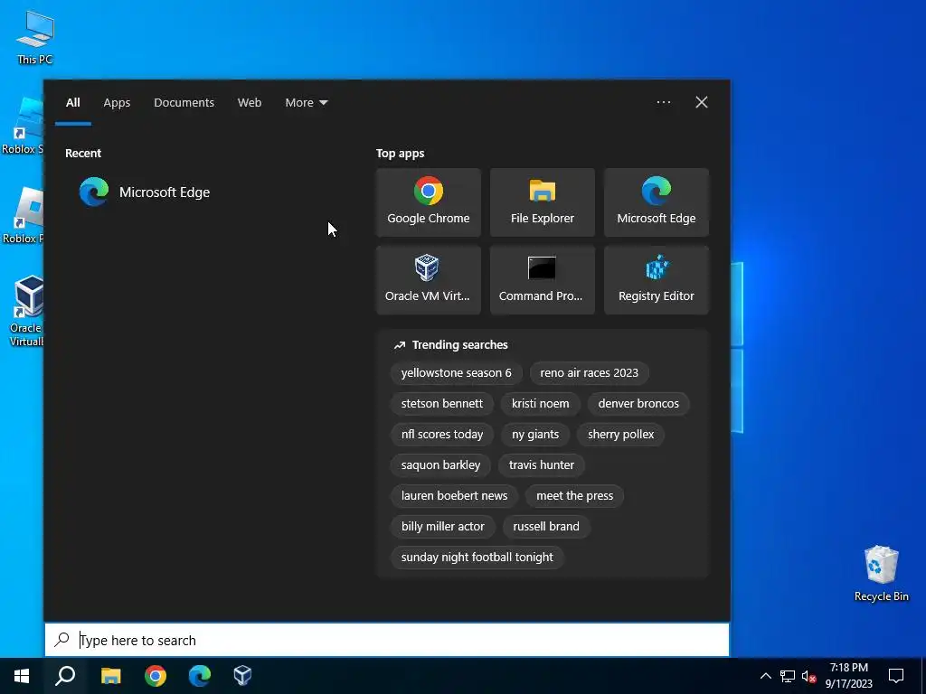Search trending 'meet the press'
The width and height of the screenshot is (926, 694).
tap(574, 496)
